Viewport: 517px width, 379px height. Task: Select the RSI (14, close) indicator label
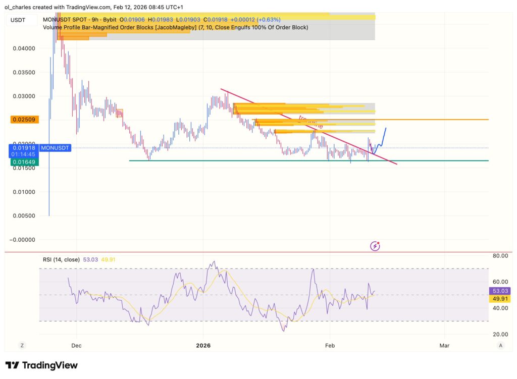63,258
